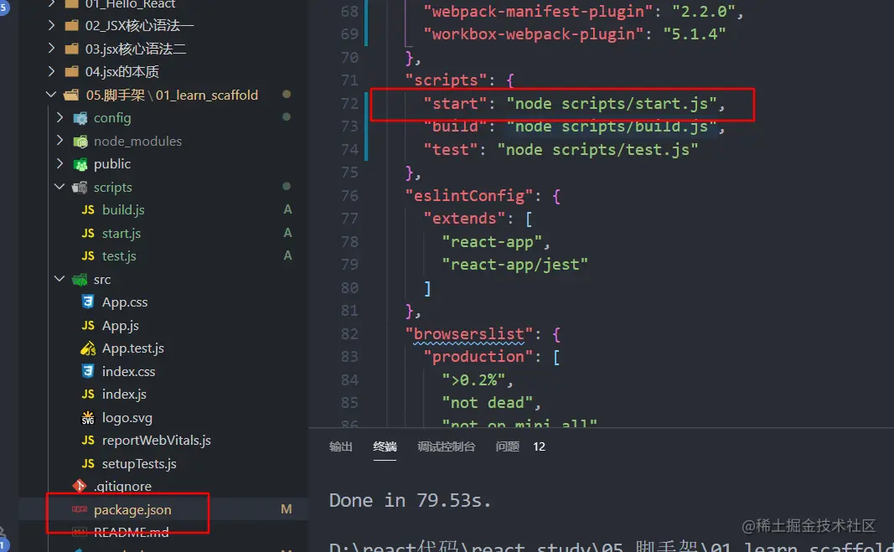Viewport: 894px width, 552px height.
Task: Click the "browserslist" key in the editor
Action: [469, 333]
